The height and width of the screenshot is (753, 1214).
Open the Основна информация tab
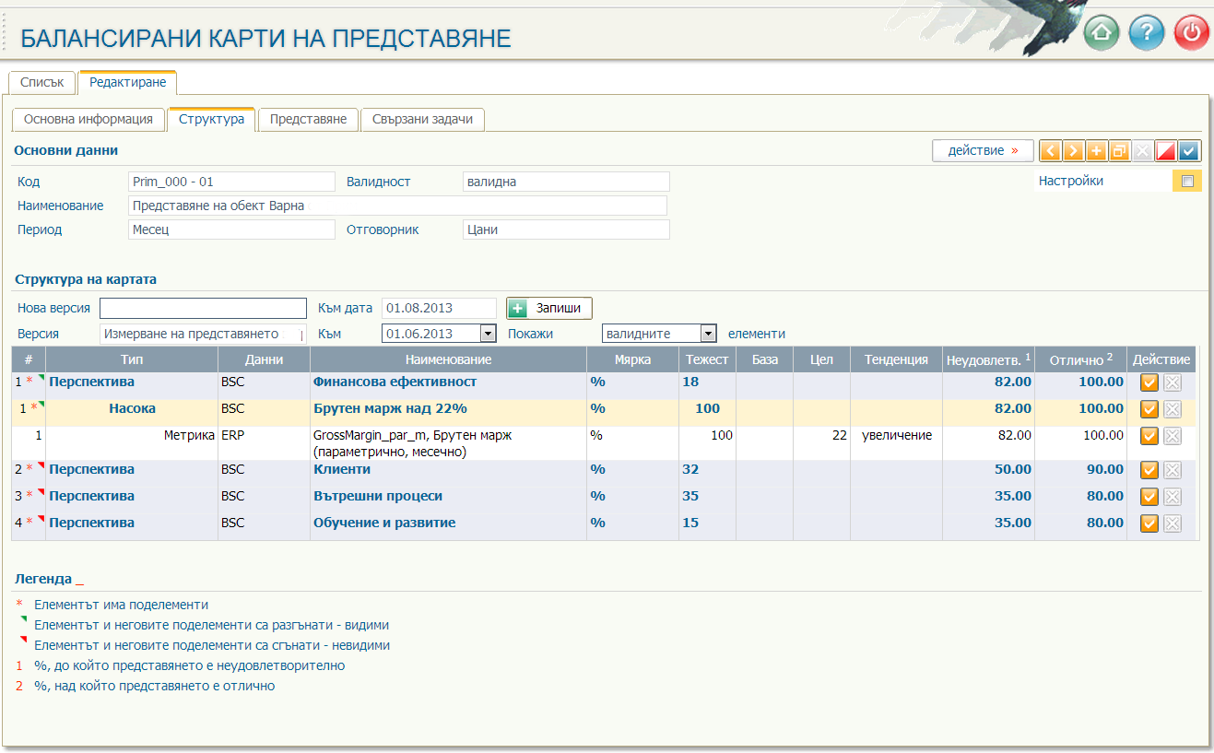88,119
